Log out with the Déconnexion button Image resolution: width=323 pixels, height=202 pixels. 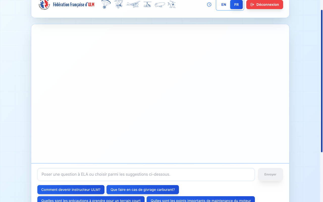coord(265,5)
